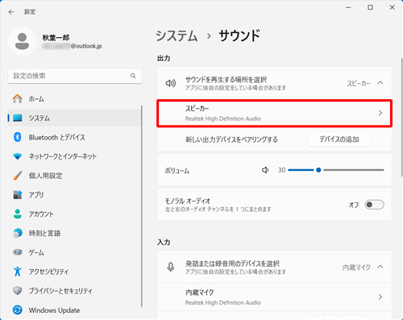This screenshot has width=403, height=320.
Task: Click the search magnifier icon
Action: point(133,76)
